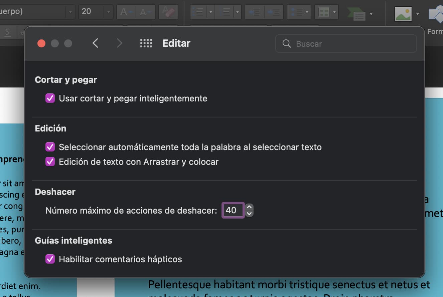Uncheck Edición de texto con Arrastrar y colocar
This screenshot has height=297, width=443.
coord(50,162)
